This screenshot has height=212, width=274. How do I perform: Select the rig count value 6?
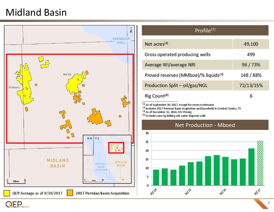(x=251, y=96)
